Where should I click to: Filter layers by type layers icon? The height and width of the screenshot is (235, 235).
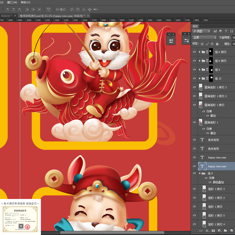pos(226,31)
